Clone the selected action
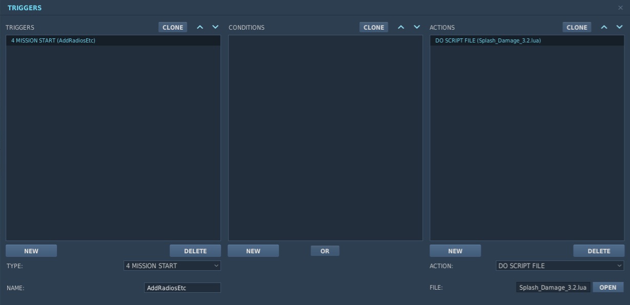The height and width of the screenshot is (305, 630). [x=577, y=28]
